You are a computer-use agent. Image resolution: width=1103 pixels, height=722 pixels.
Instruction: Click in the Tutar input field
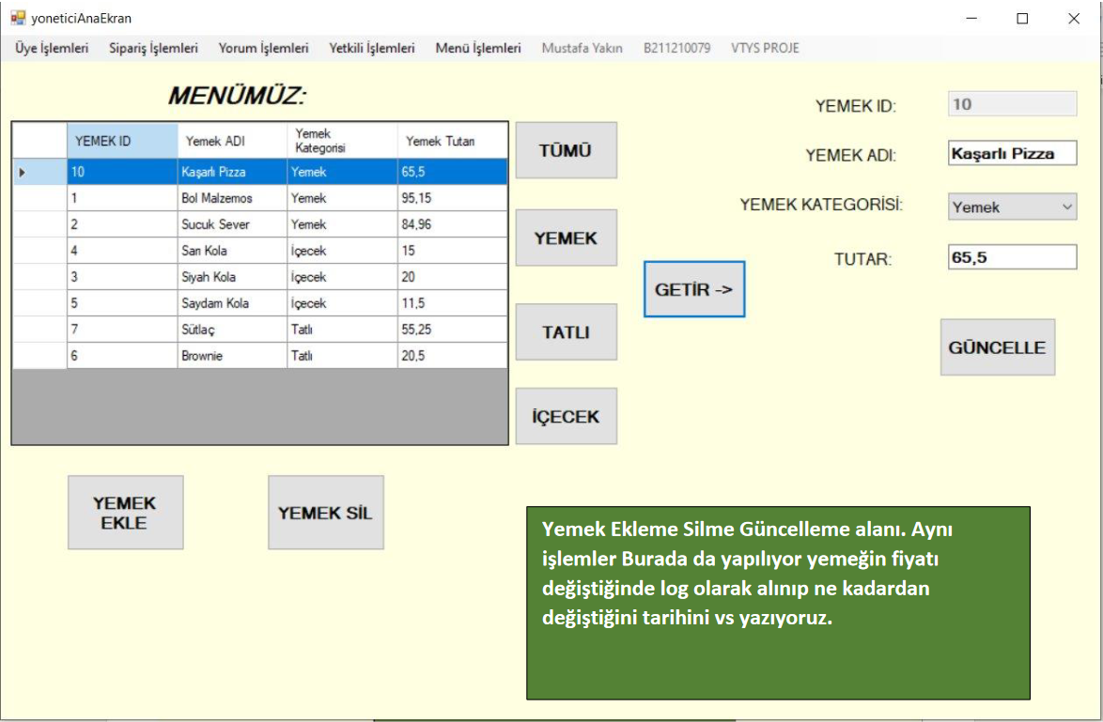[x=1012, y=257]
